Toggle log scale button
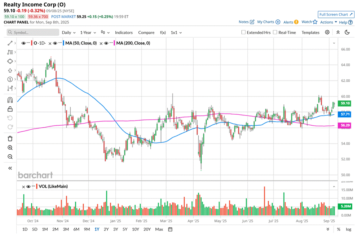 pos(349,229)
